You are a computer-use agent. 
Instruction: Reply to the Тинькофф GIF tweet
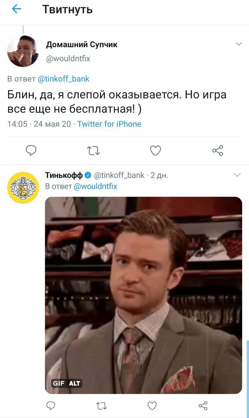click(50, 406)
